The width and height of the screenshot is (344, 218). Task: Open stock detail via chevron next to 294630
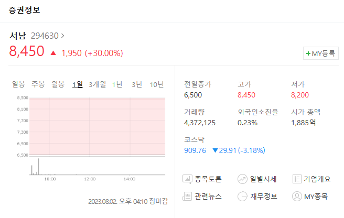coord(62,36)
